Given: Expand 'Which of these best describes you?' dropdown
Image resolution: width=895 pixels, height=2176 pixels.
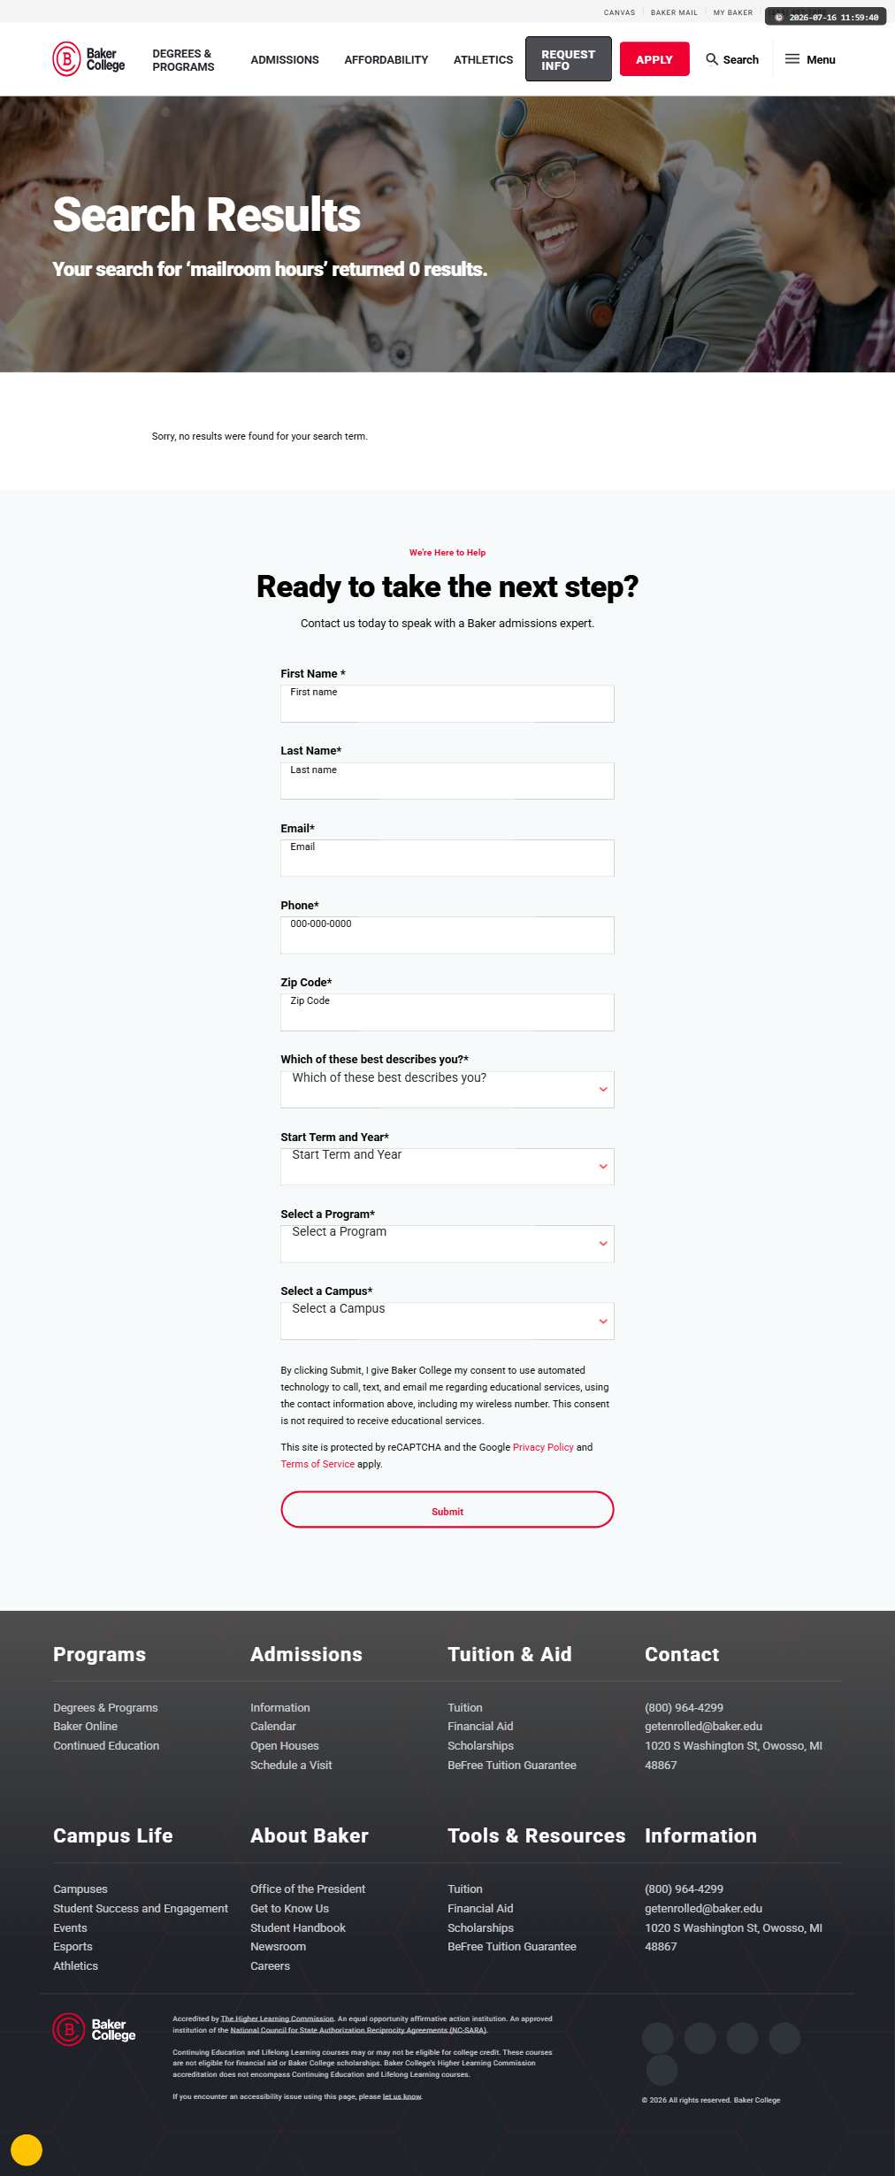Looking at the screenshot, I should tap(447, 1089).
